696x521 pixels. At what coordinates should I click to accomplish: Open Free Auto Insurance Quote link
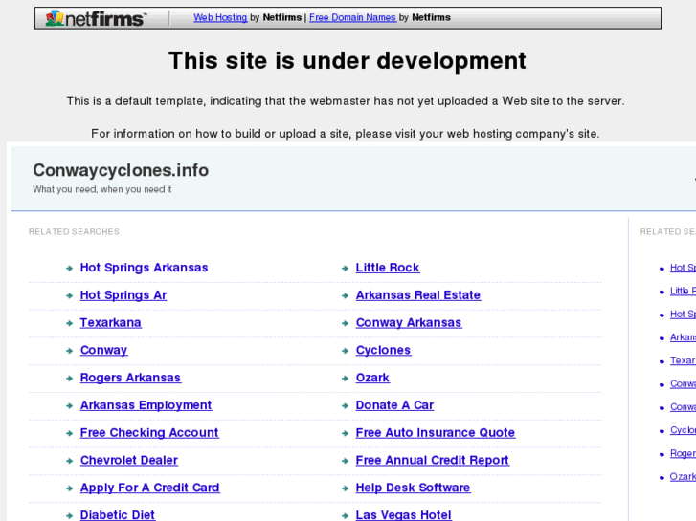tap(436, 432)
